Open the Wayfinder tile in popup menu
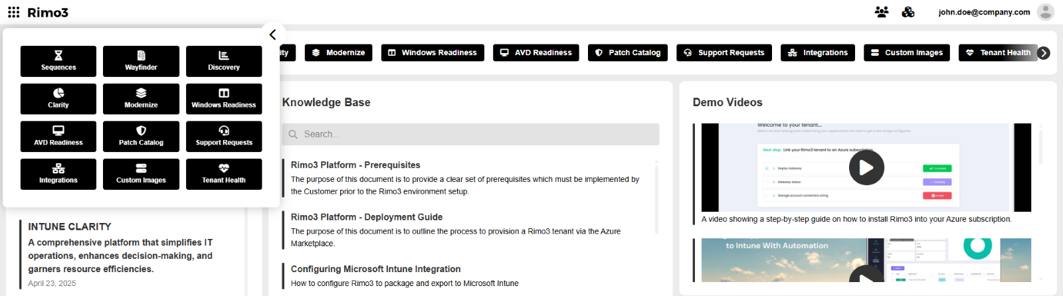 coord(141,61)
